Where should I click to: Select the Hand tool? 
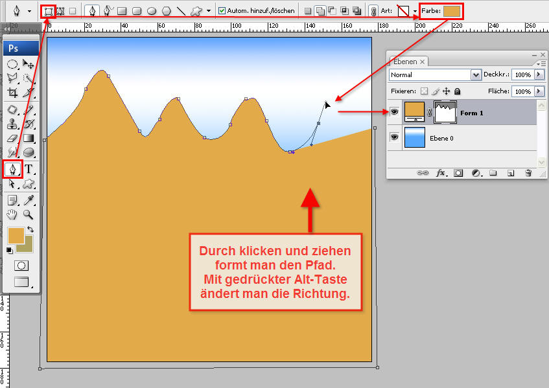(x=12, y=214)
